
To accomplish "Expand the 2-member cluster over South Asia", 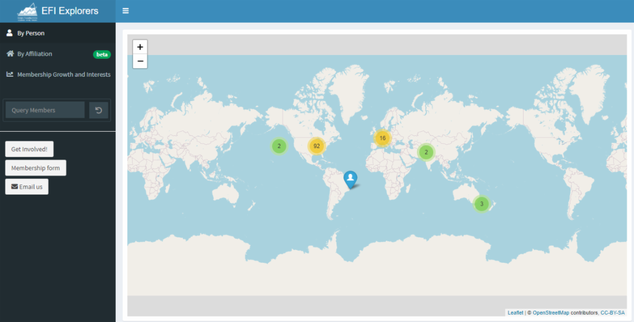I will coord(426,152).
